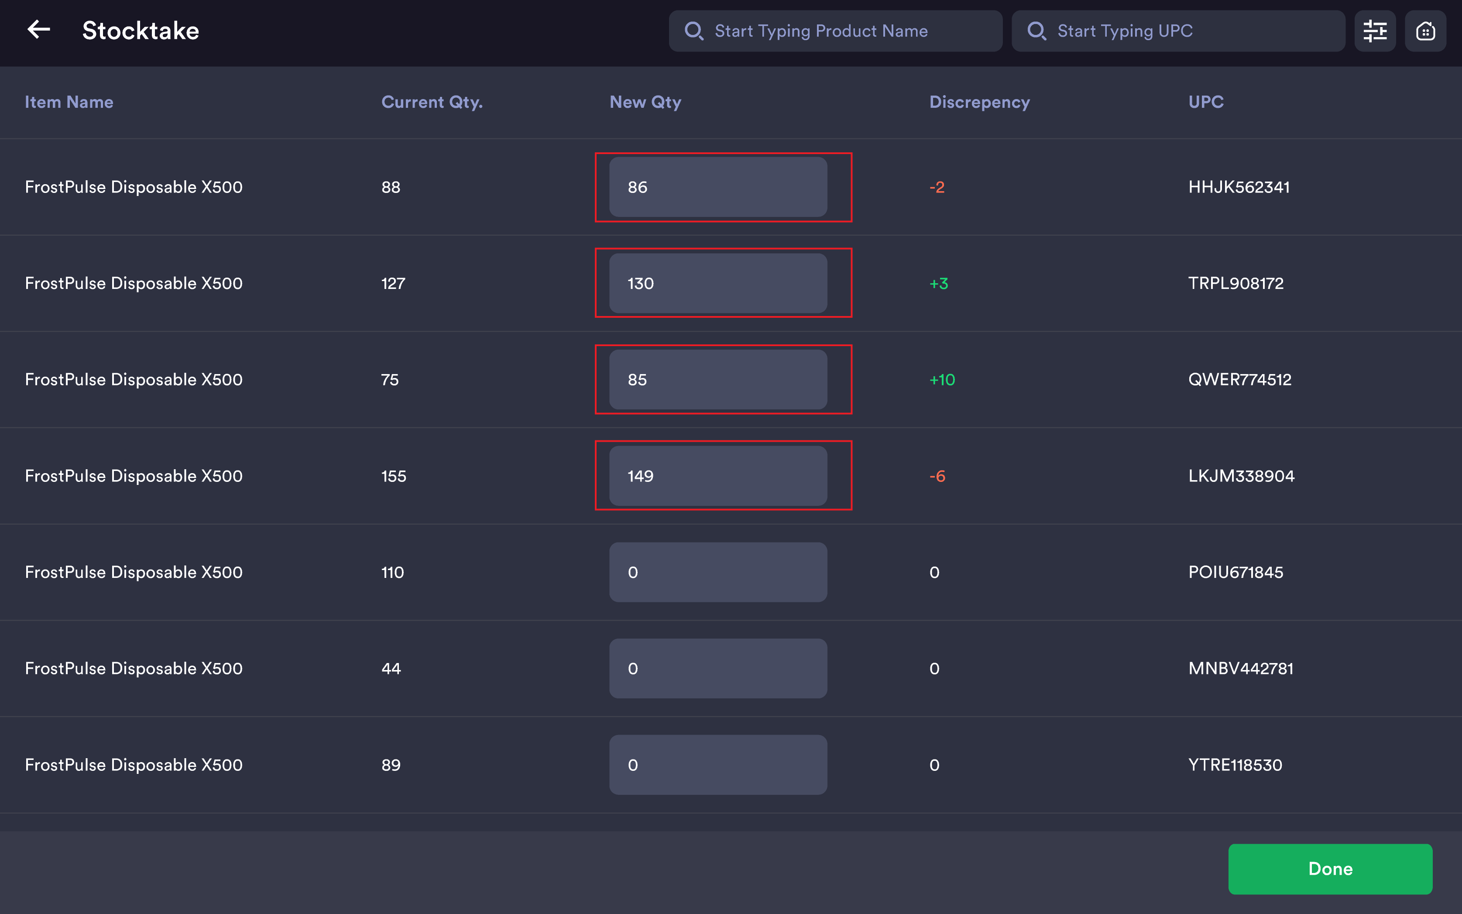Click current quantity 89

click(391, 765)
